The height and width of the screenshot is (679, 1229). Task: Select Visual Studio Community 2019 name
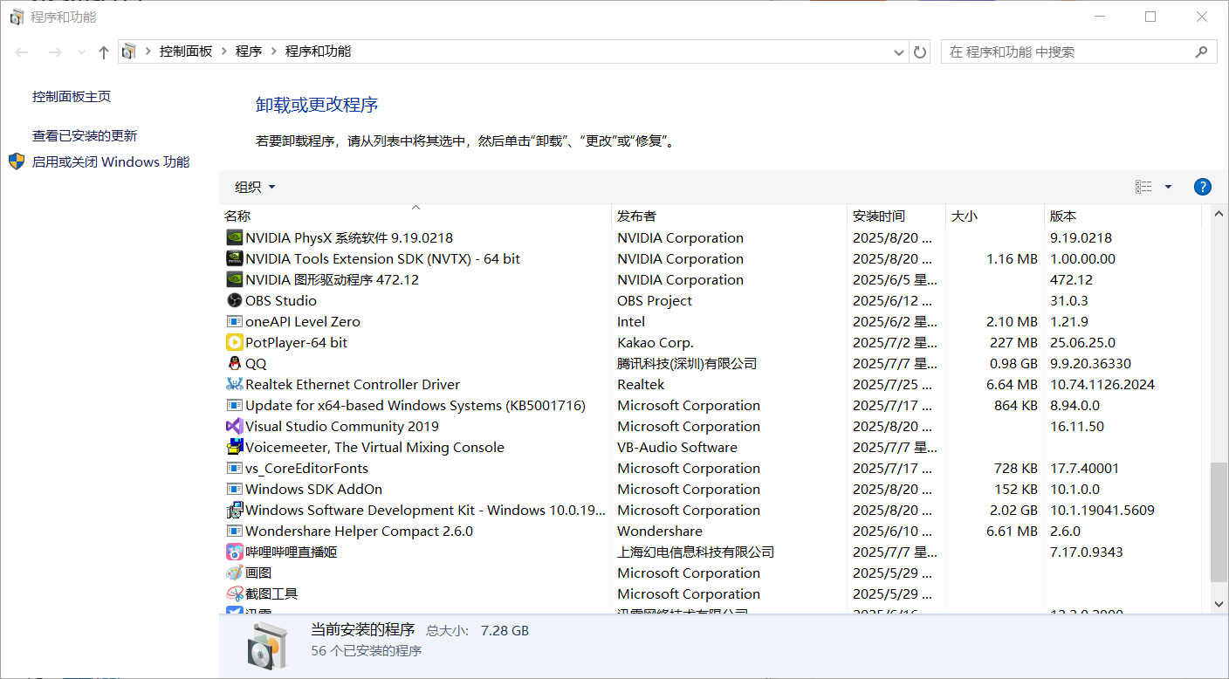click(342, 426)
